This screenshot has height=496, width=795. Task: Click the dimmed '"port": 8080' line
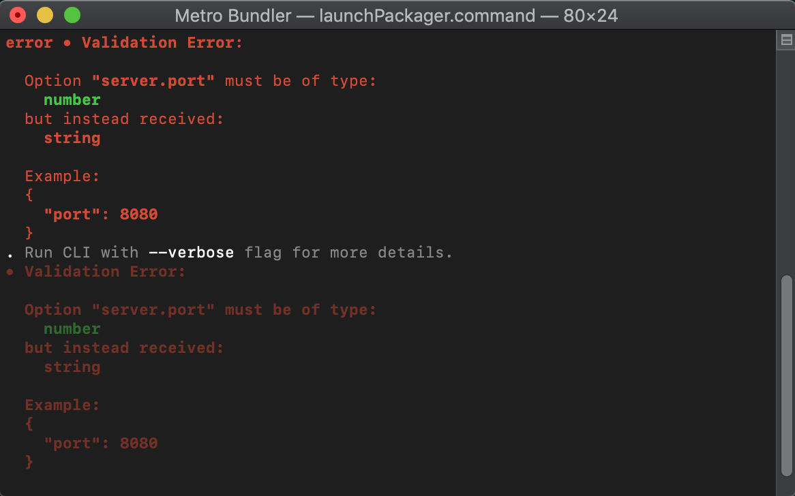click(x=101, y=444)
